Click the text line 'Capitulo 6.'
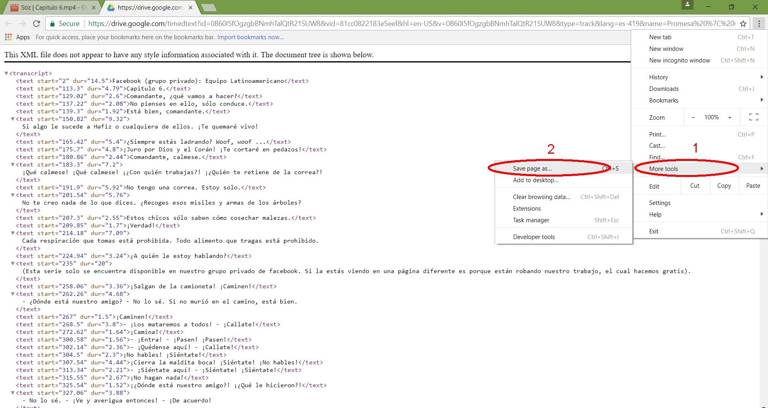 146,88
